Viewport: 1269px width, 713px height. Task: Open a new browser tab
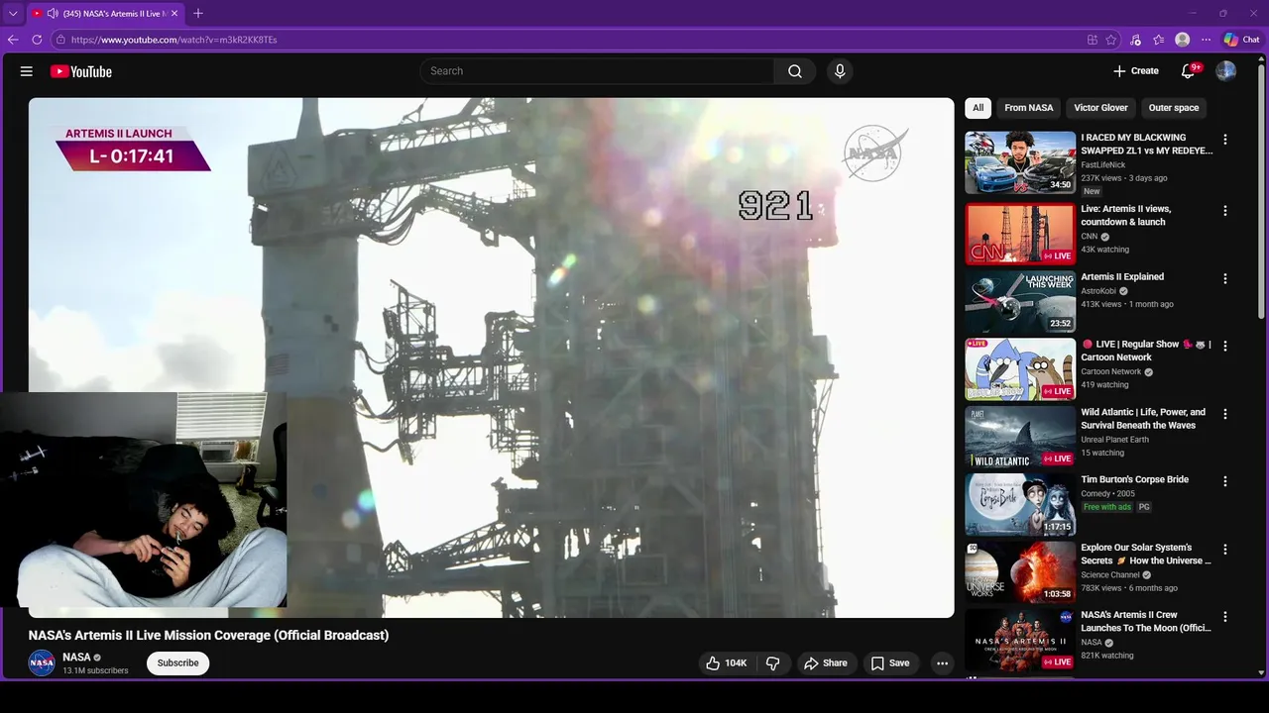pyautogui.click(x=198, y=14)
